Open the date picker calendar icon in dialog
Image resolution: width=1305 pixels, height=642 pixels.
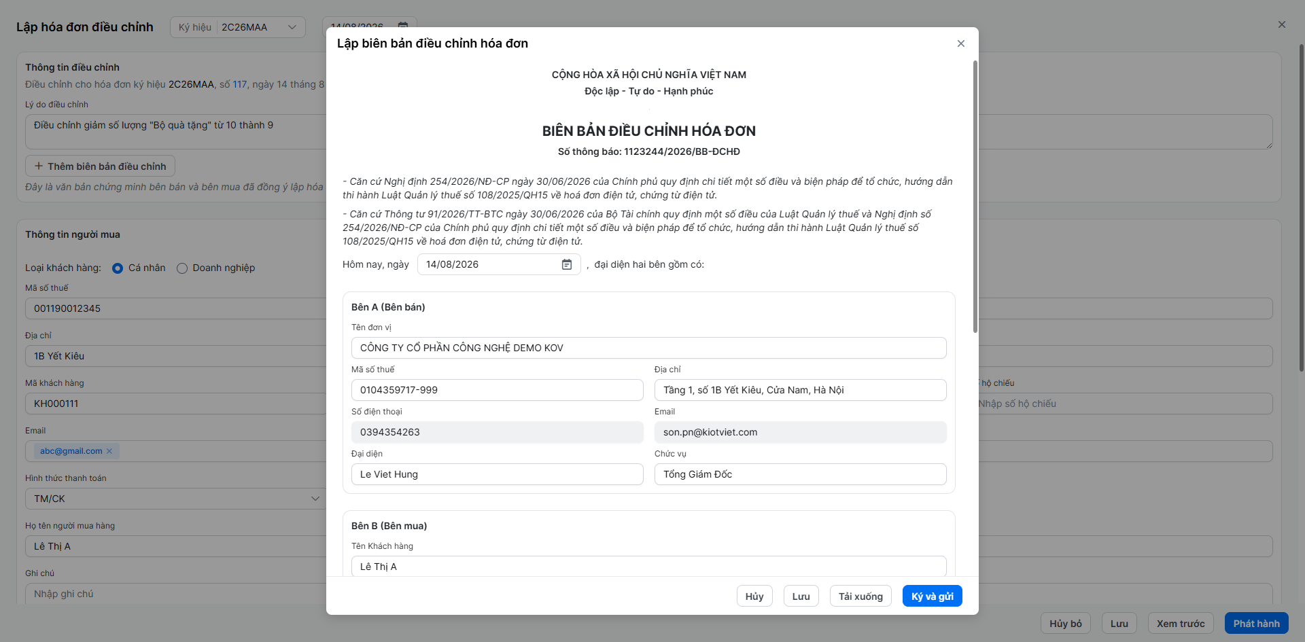click(x=567, y=264)
